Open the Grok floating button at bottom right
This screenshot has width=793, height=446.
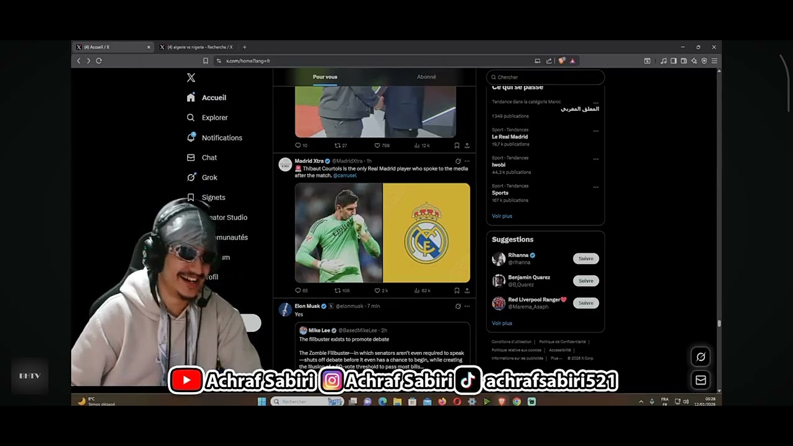(701, 357)
